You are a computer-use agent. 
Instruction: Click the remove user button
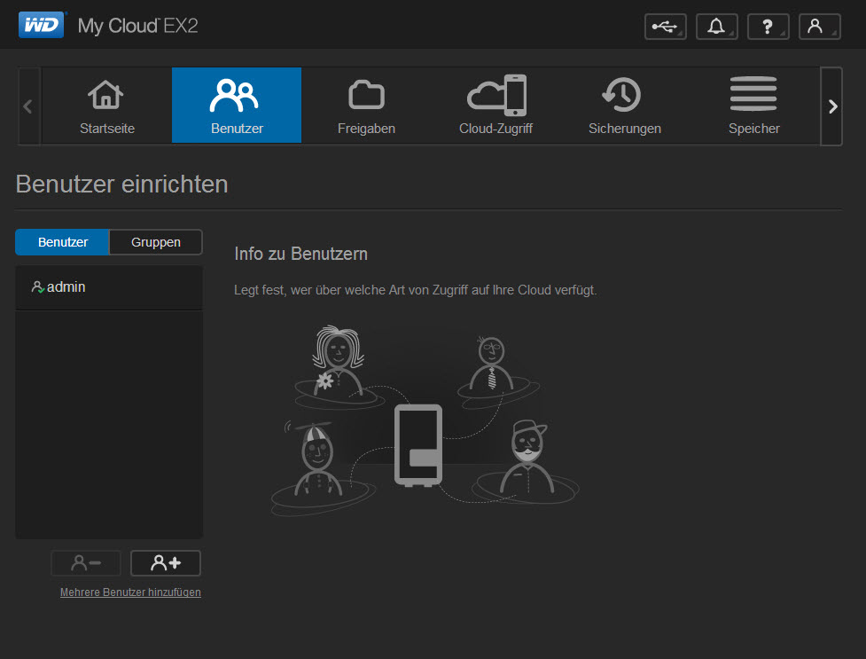pyautogui.click(x=86, y=563)
